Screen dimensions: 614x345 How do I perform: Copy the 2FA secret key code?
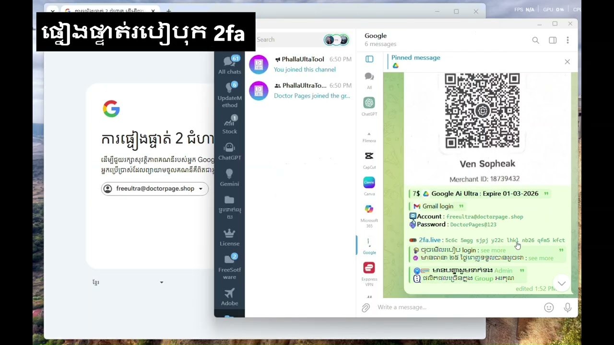coord(505,241)
